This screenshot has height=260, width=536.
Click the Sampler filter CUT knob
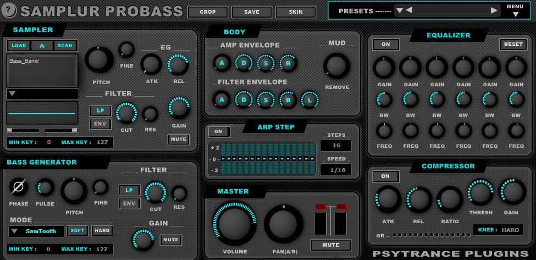point(126,113)
